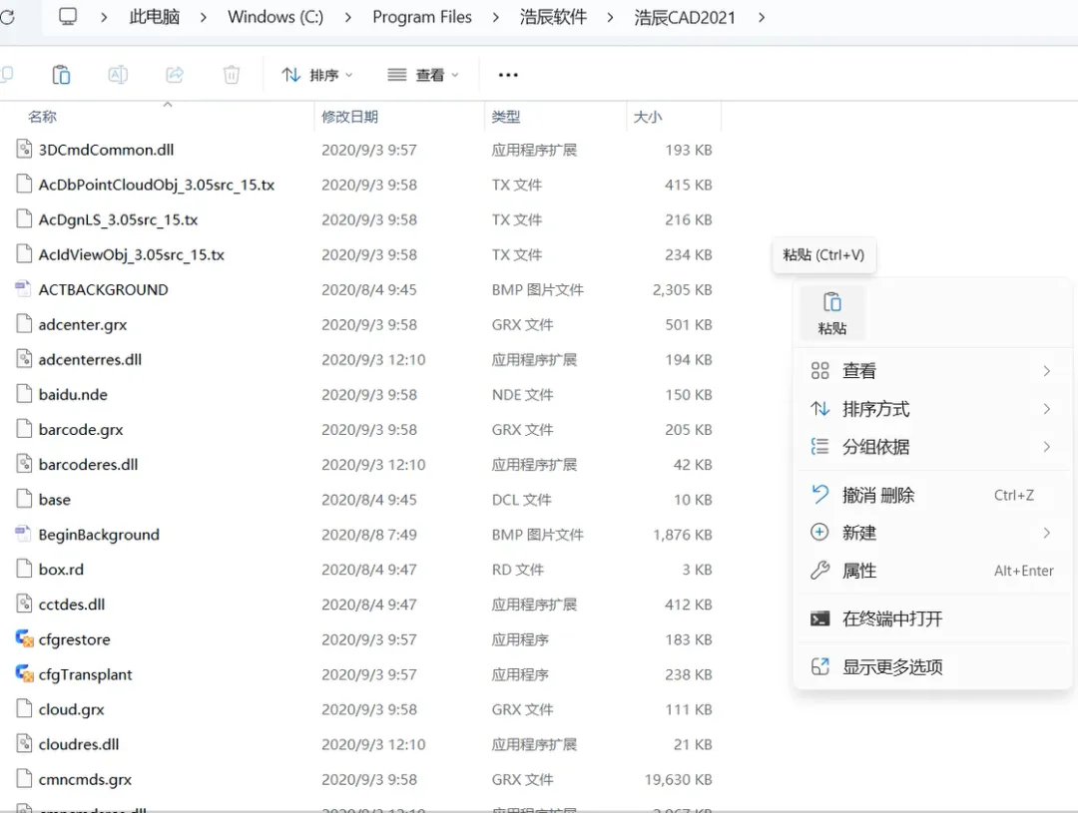
Task: Go to Program Files in address bar
Action: (422, 17)
